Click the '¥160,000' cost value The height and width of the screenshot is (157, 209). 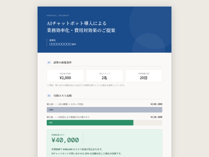coord(156,104)
